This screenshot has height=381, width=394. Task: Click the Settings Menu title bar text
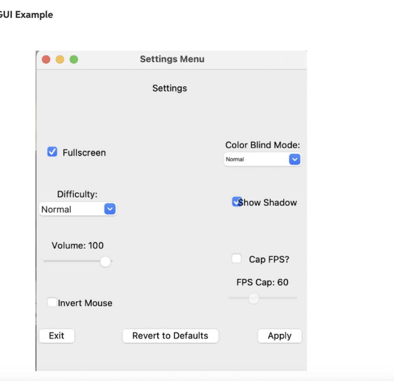click(172, 59)
